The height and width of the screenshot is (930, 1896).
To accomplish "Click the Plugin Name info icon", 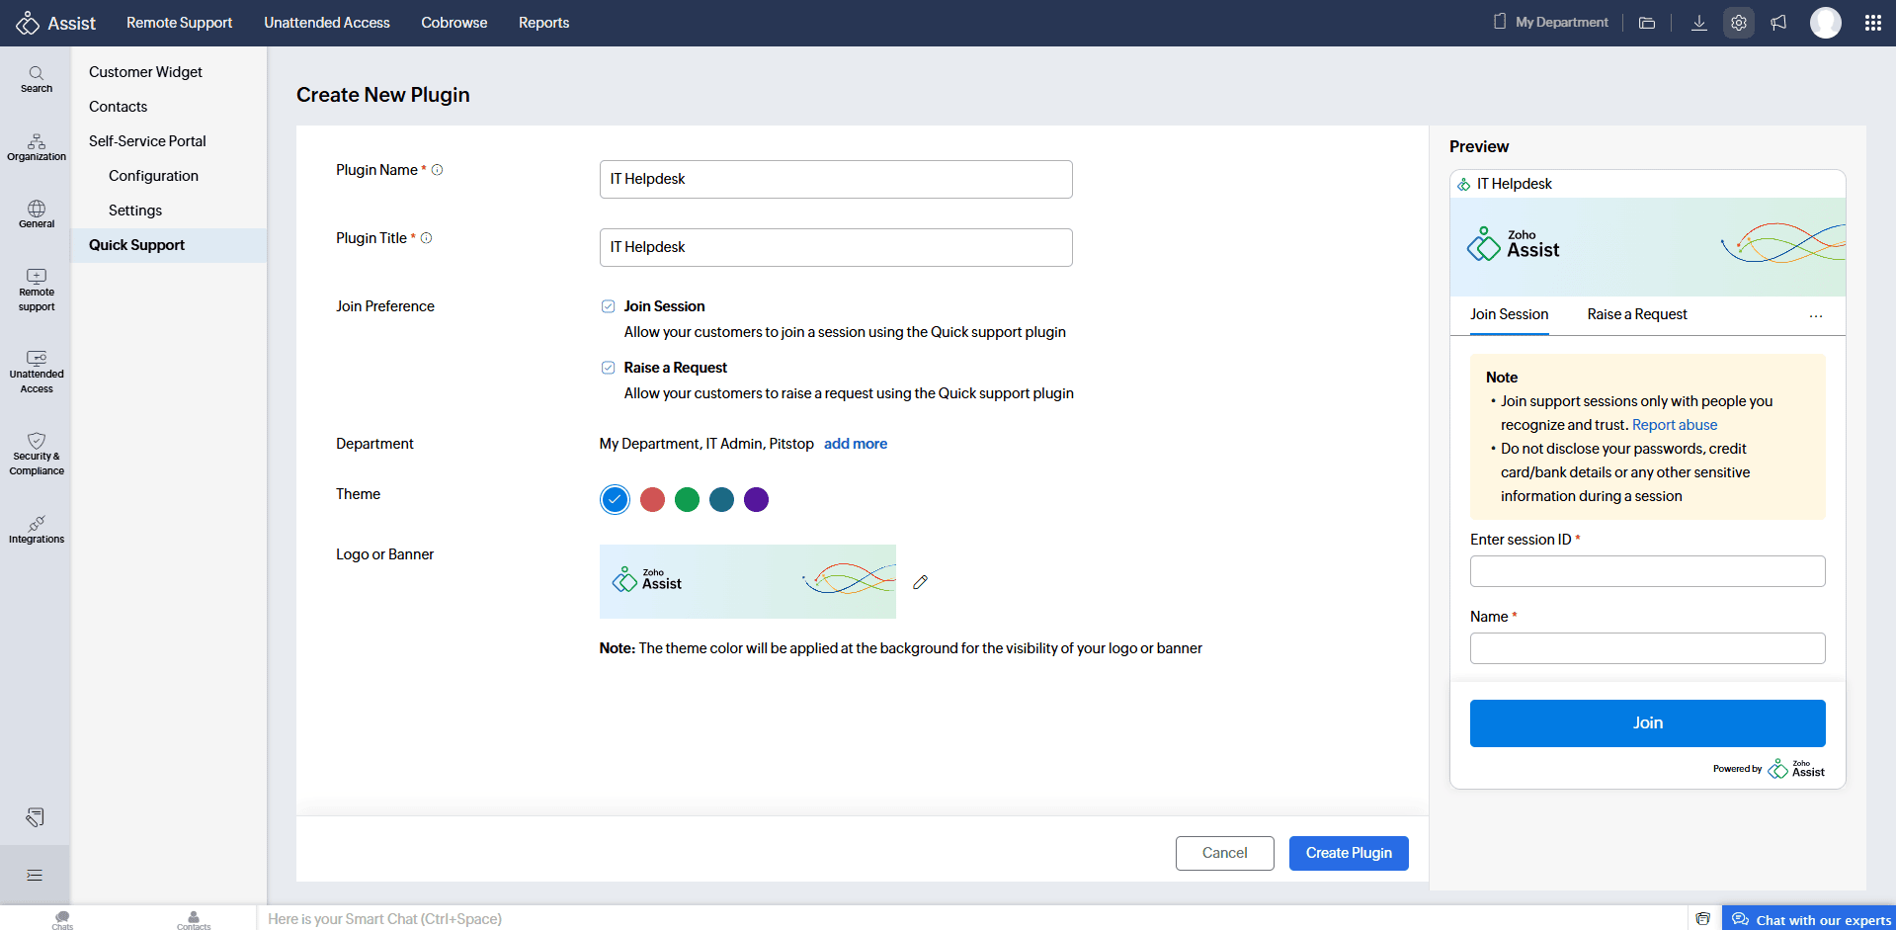I will (x=438, y=170).
